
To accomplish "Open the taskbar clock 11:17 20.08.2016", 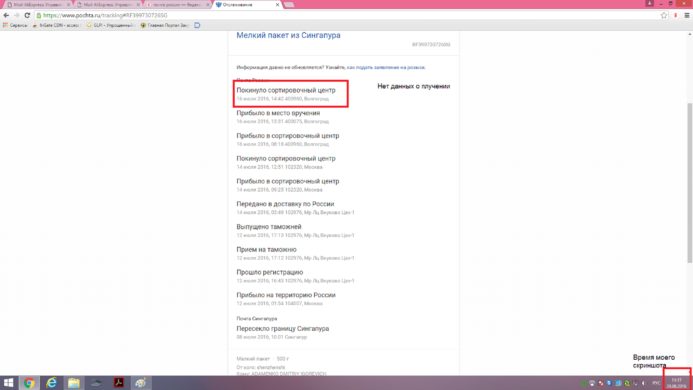I will pyautogui.click(x=677, y=383).
